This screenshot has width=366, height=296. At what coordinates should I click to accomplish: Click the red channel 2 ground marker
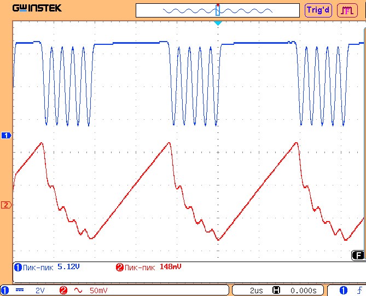(x=7, y=205)
